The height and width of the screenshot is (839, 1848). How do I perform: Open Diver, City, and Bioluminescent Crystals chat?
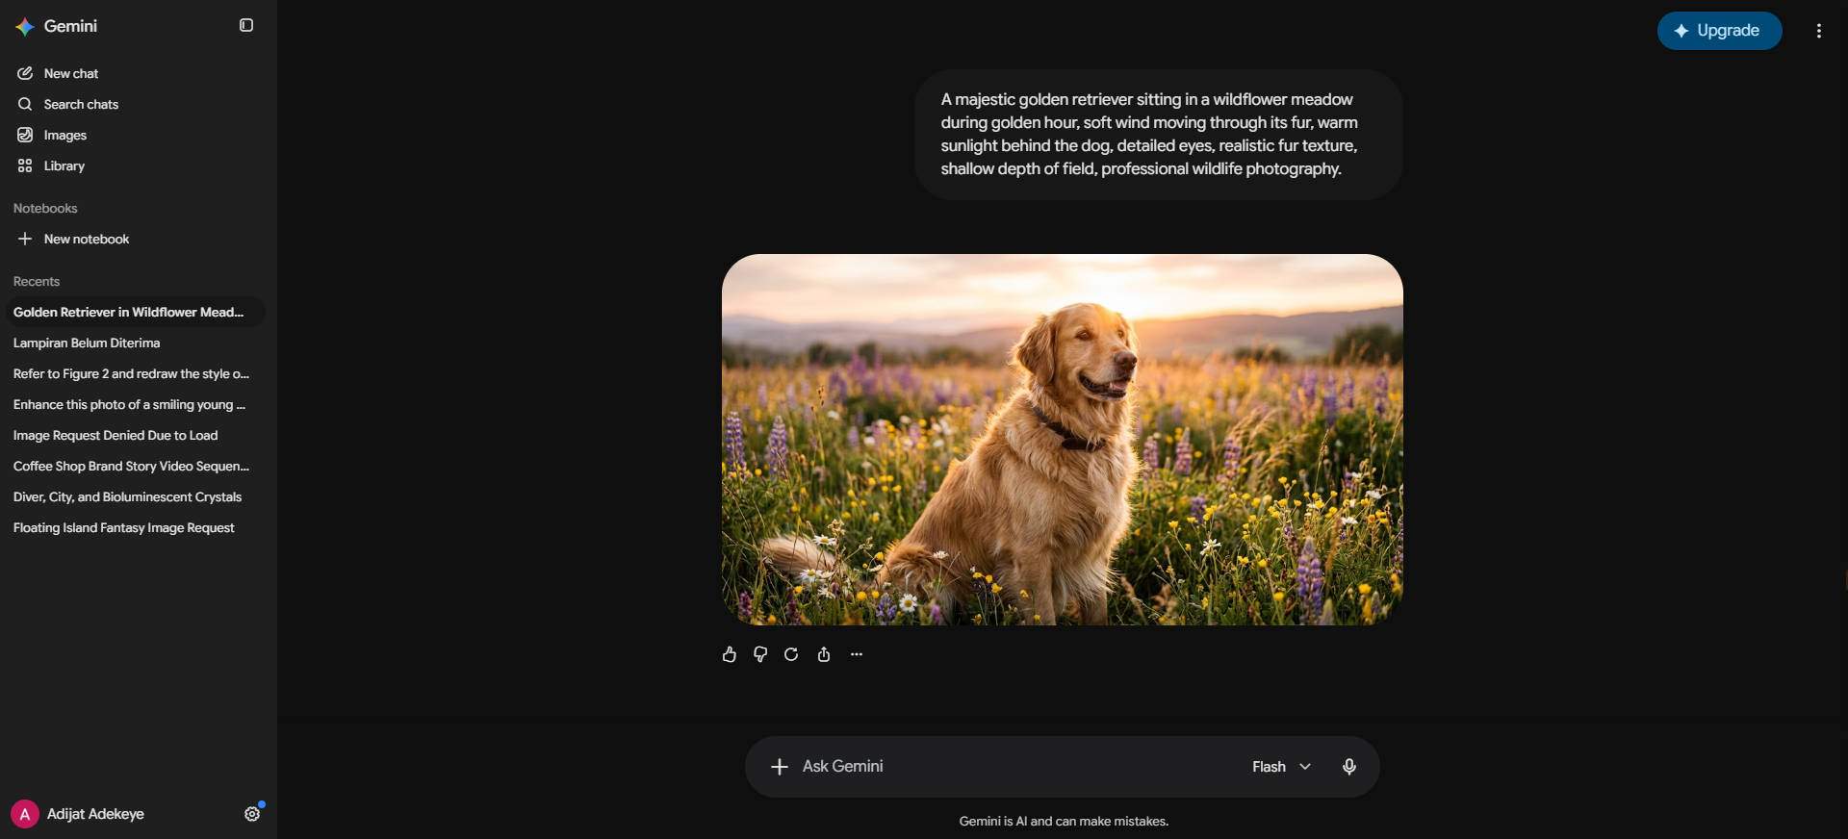135,496
